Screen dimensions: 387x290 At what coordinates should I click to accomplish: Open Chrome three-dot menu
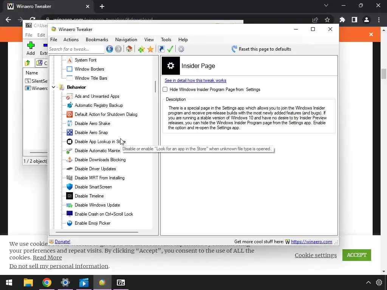(379, 20)
